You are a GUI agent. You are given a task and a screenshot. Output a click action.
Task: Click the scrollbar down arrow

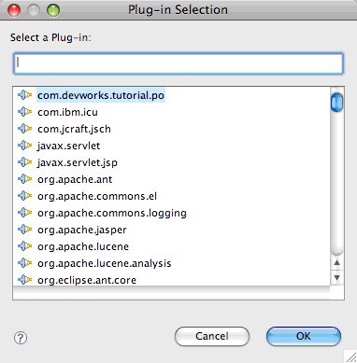click(x=336, y=277)
